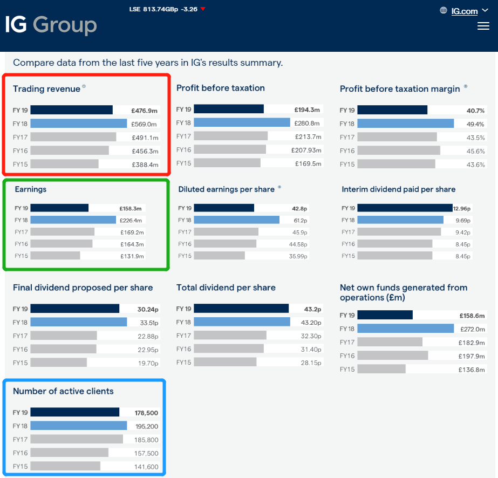Click the FY 18 bar in Total dividend per share
498x478 pixels.
coord(242,322)
